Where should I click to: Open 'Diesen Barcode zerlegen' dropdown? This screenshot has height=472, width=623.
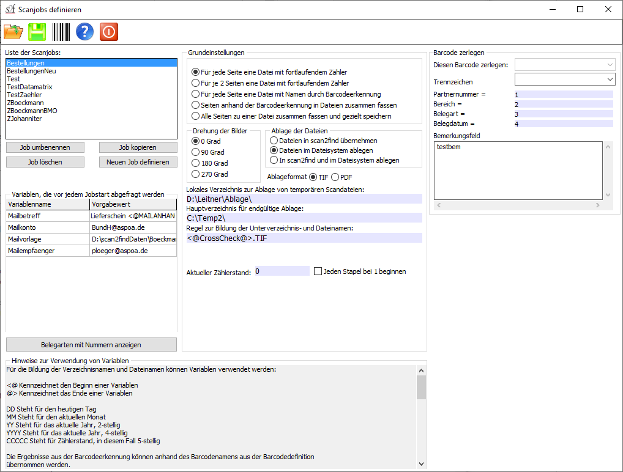click(x=565, y=65)
